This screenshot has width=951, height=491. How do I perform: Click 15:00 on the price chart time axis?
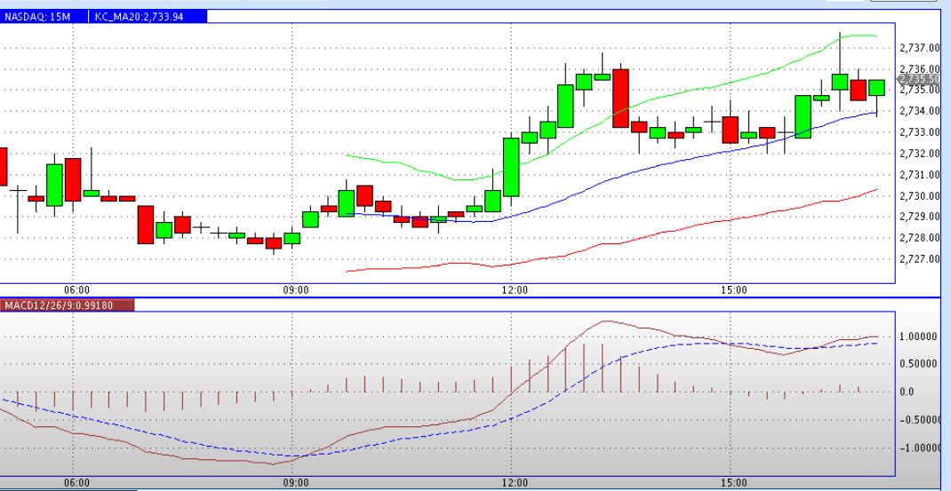pyautogui.click(x=733, y=289)
